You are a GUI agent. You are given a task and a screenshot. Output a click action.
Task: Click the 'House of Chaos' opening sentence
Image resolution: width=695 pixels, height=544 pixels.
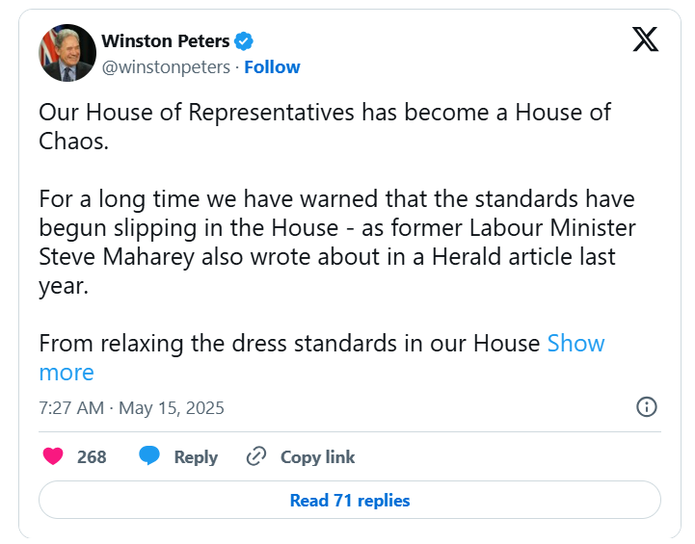point(325,126)
